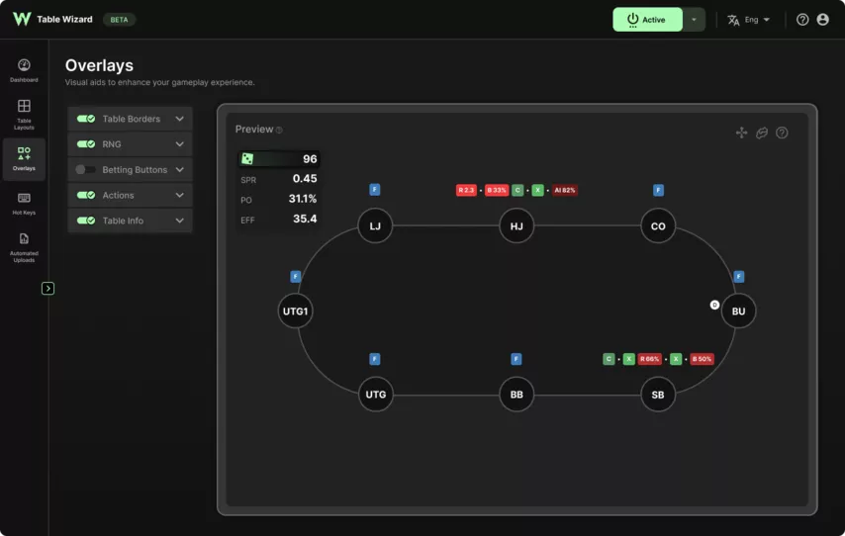Image resolution: width=845 pixels, height=536 pixels.
Task: Open the Dashboard from the sidebar
Action: click(x=24, y=69)
